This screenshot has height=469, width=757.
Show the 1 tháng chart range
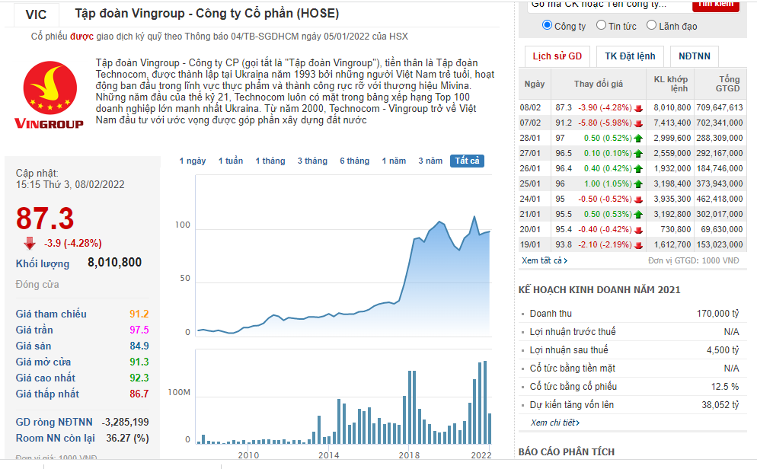click(x=270, y=161)
